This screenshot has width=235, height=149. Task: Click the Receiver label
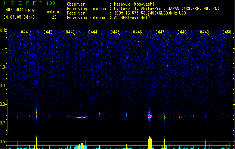(76, 13)
